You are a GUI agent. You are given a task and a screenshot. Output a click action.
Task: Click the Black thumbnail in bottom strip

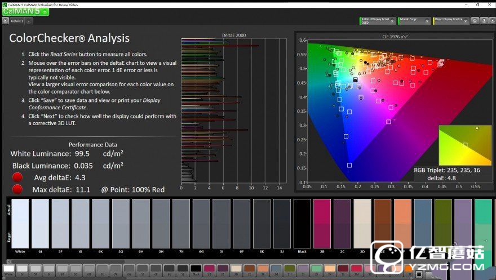coord(196,269)
